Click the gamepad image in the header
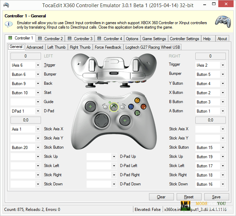 pyautogui.click(x=223, y=21)
